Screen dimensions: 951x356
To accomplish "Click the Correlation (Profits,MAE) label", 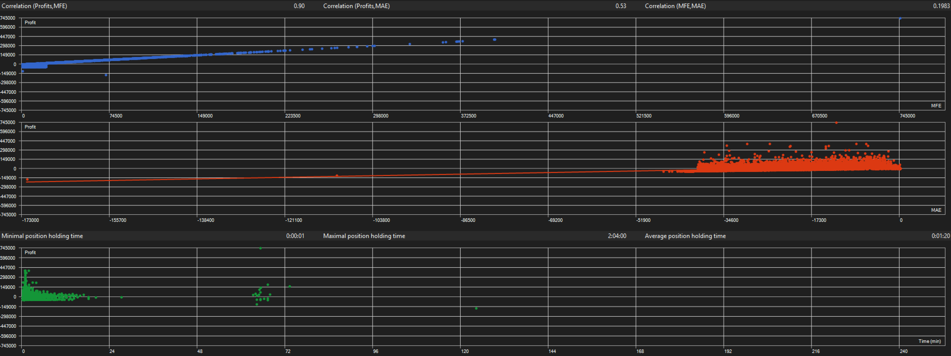I will tap(357, 6).
